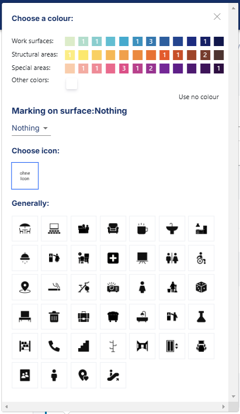The image size is (240, 414).
Task: Choose the laboratory flask icon
Action: tap(201, 317)
